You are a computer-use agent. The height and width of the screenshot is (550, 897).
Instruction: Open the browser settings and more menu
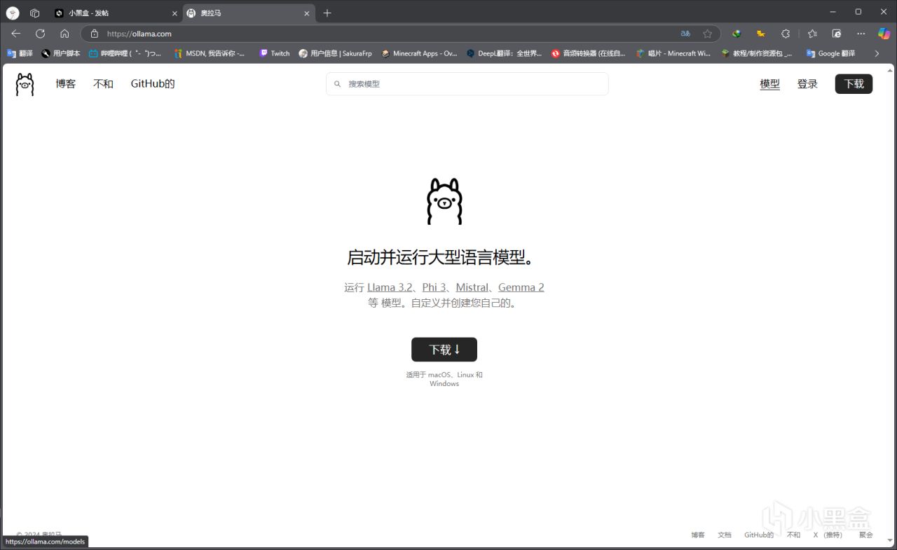tap(861, 34)
